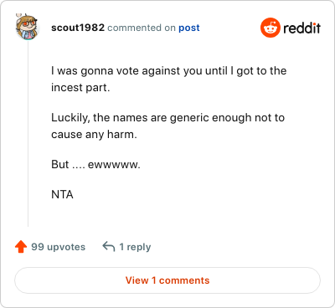Click the word "comments" in the bottom button
The height and width of the screenshot is (308, 335).
tap(184, 280)
